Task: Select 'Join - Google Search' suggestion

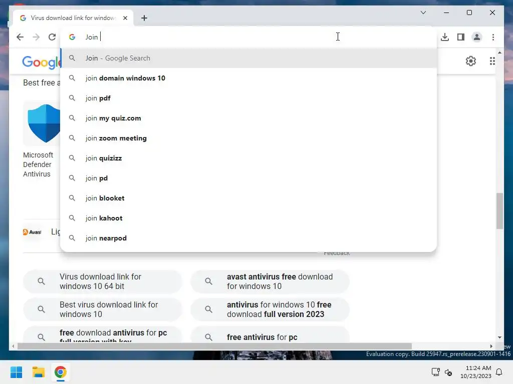Action: coord(248,58)
